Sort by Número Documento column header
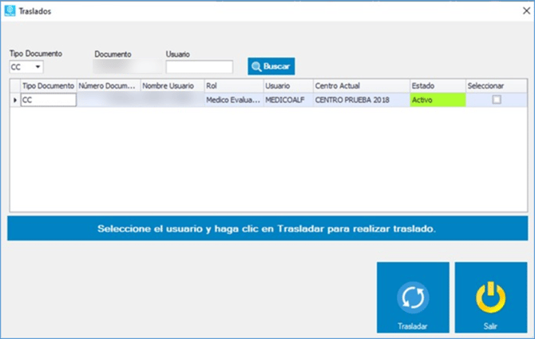Screen dimensions: 535x339 click(x=109, y=86)
